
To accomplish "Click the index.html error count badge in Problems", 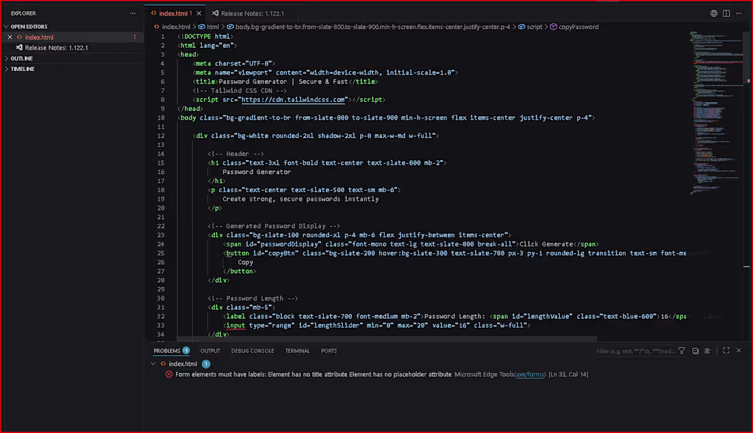I will coord(205,364).
